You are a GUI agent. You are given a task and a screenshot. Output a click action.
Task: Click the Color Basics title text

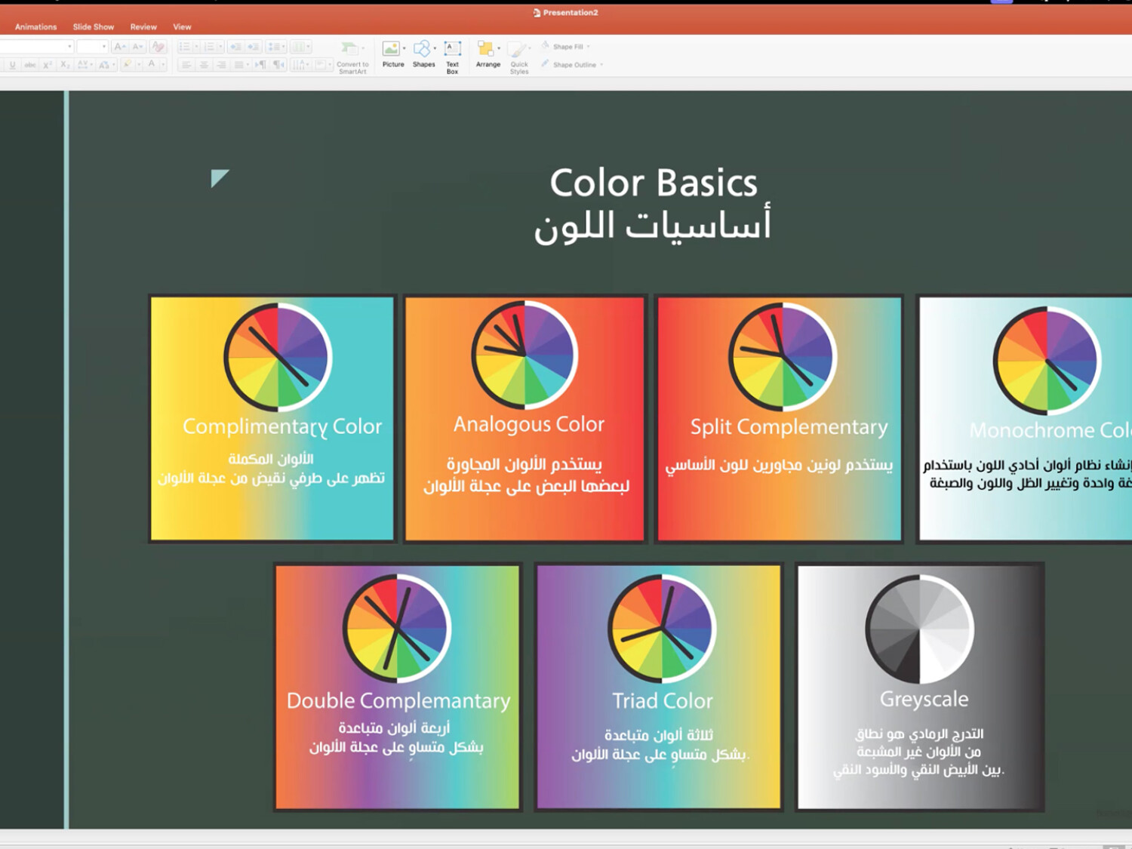(653, 183)
